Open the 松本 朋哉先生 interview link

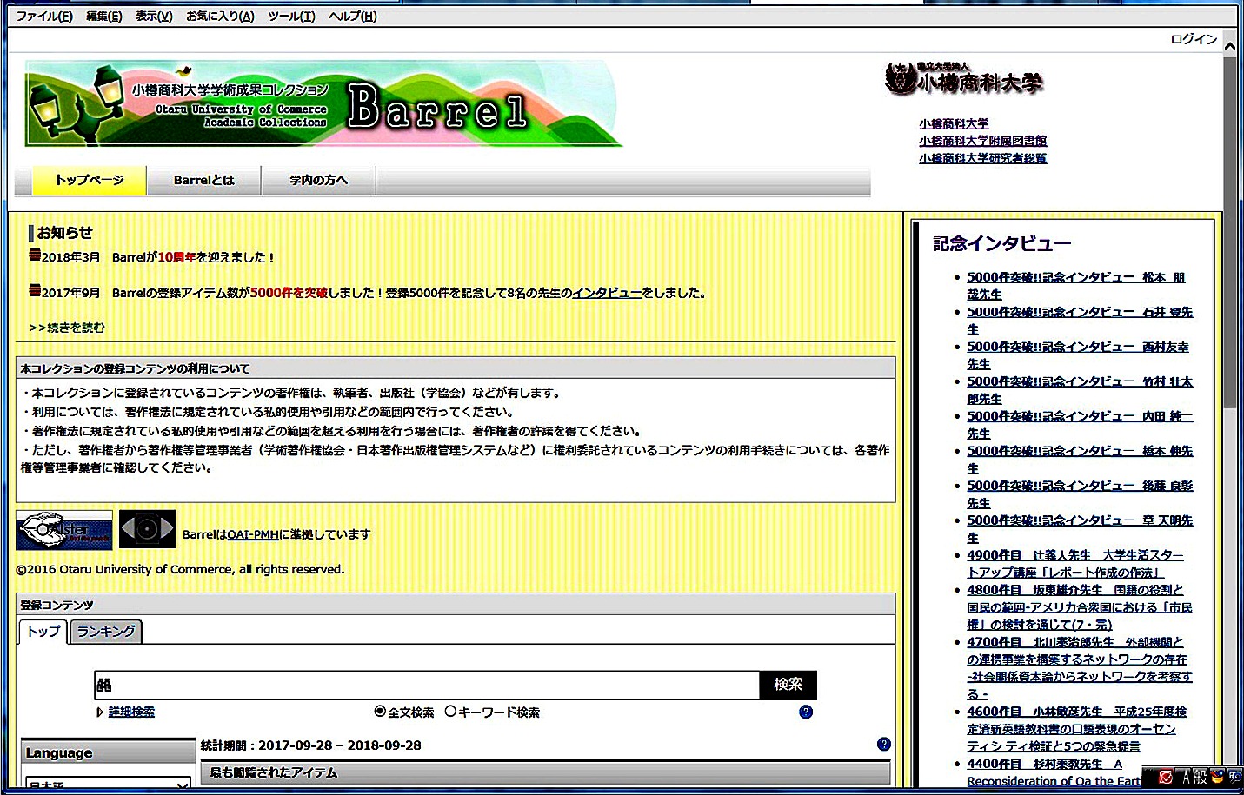point(1076,286)
